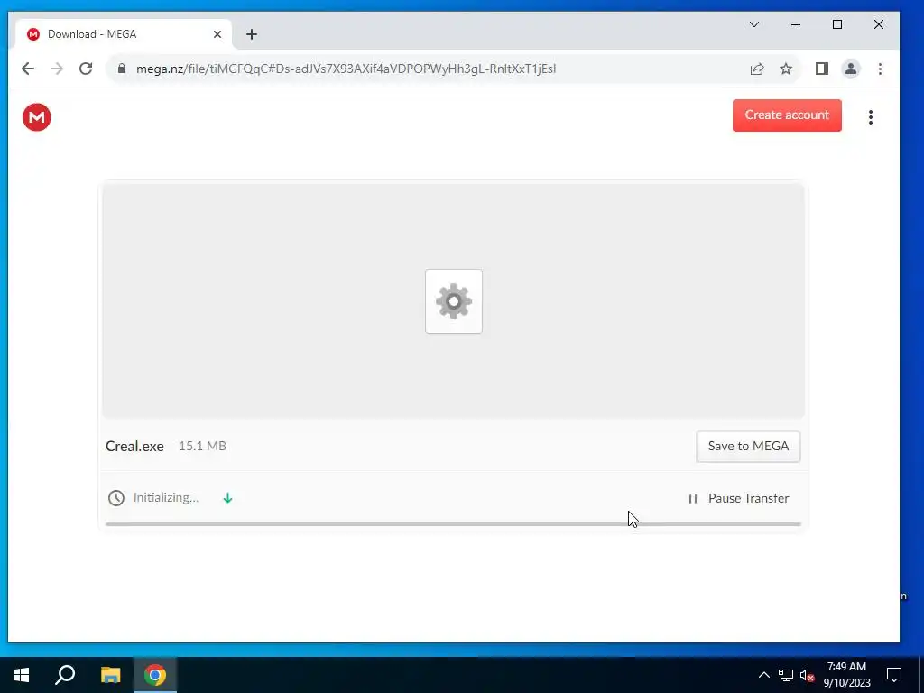Click the muted volume tray icon
The height and width of the screenshot is (693, 924).
[x=808, y=675]
